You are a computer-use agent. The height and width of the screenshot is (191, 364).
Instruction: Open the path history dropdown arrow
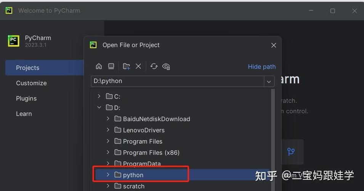coord(269,81)
